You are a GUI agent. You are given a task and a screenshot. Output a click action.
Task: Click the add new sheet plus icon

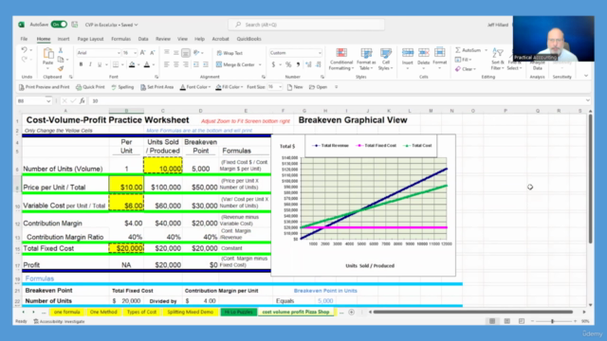click(352, 312)
